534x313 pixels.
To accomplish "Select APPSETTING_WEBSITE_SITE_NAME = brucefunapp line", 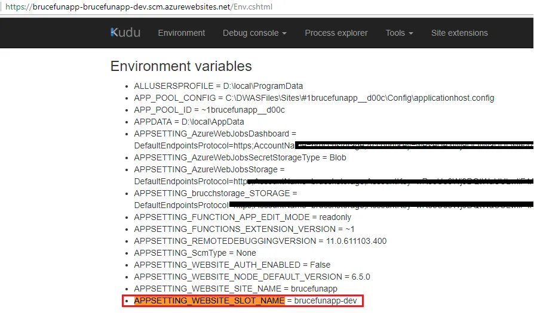I will [x=236, y=289].
